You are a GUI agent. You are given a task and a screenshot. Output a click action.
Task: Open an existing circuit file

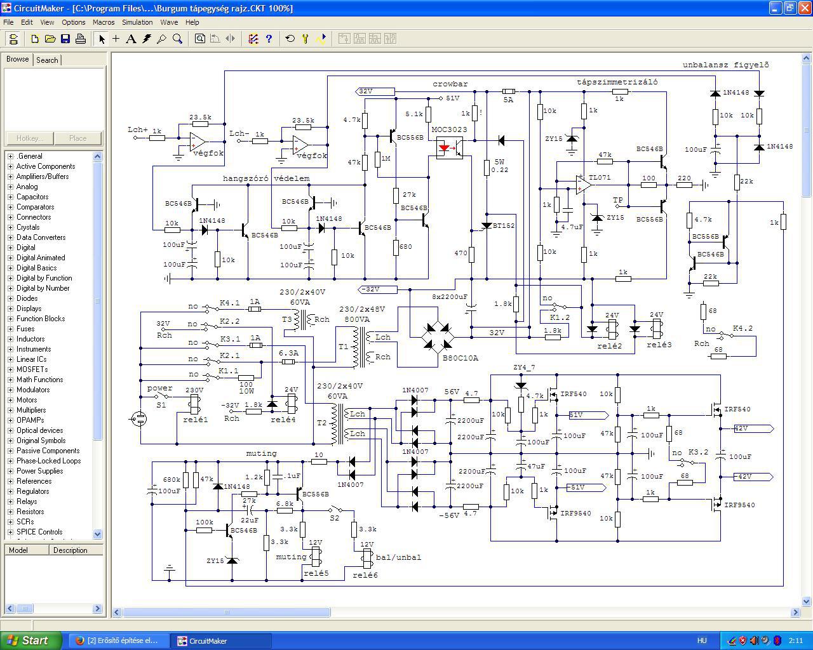pos(50,39)
